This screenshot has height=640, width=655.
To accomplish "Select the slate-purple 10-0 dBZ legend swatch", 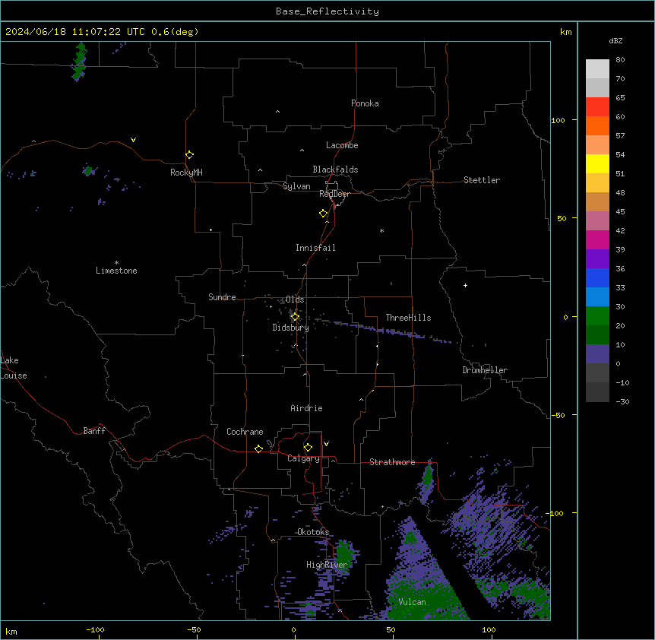I will point(597,354).
